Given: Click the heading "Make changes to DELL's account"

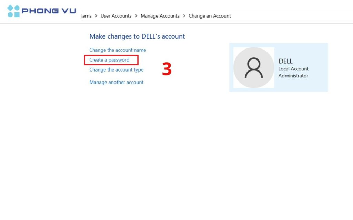Looking at the screenshot, I should pos(137,36).
